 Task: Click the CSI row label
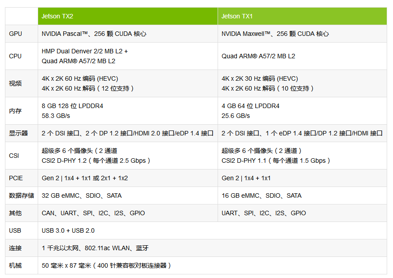point(14,156)
